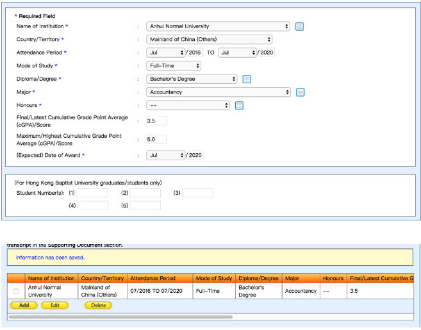
Task: Tick the checkbox for Anhui Normal University row
Action: pos(16,292)
